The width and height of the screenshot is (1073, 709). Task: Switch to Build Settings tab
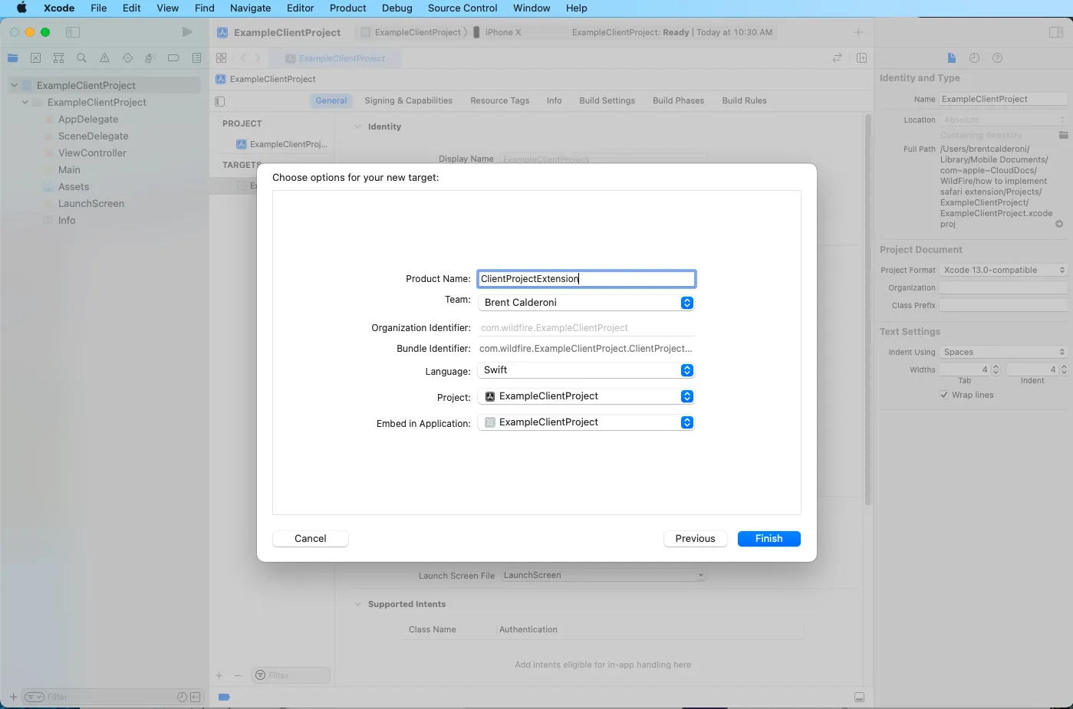click(607, 100)
